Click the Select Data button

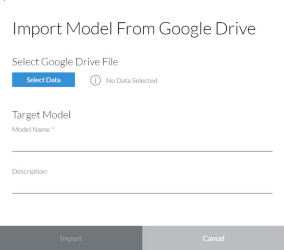tap(43, 80)
